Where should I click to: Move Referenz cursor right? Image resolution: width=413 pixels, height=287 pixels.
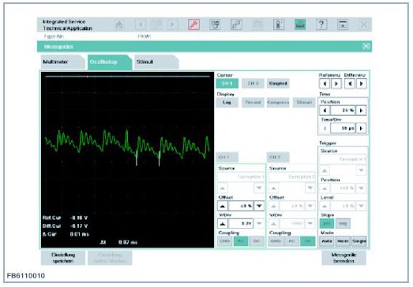click(x=336, y=84)
